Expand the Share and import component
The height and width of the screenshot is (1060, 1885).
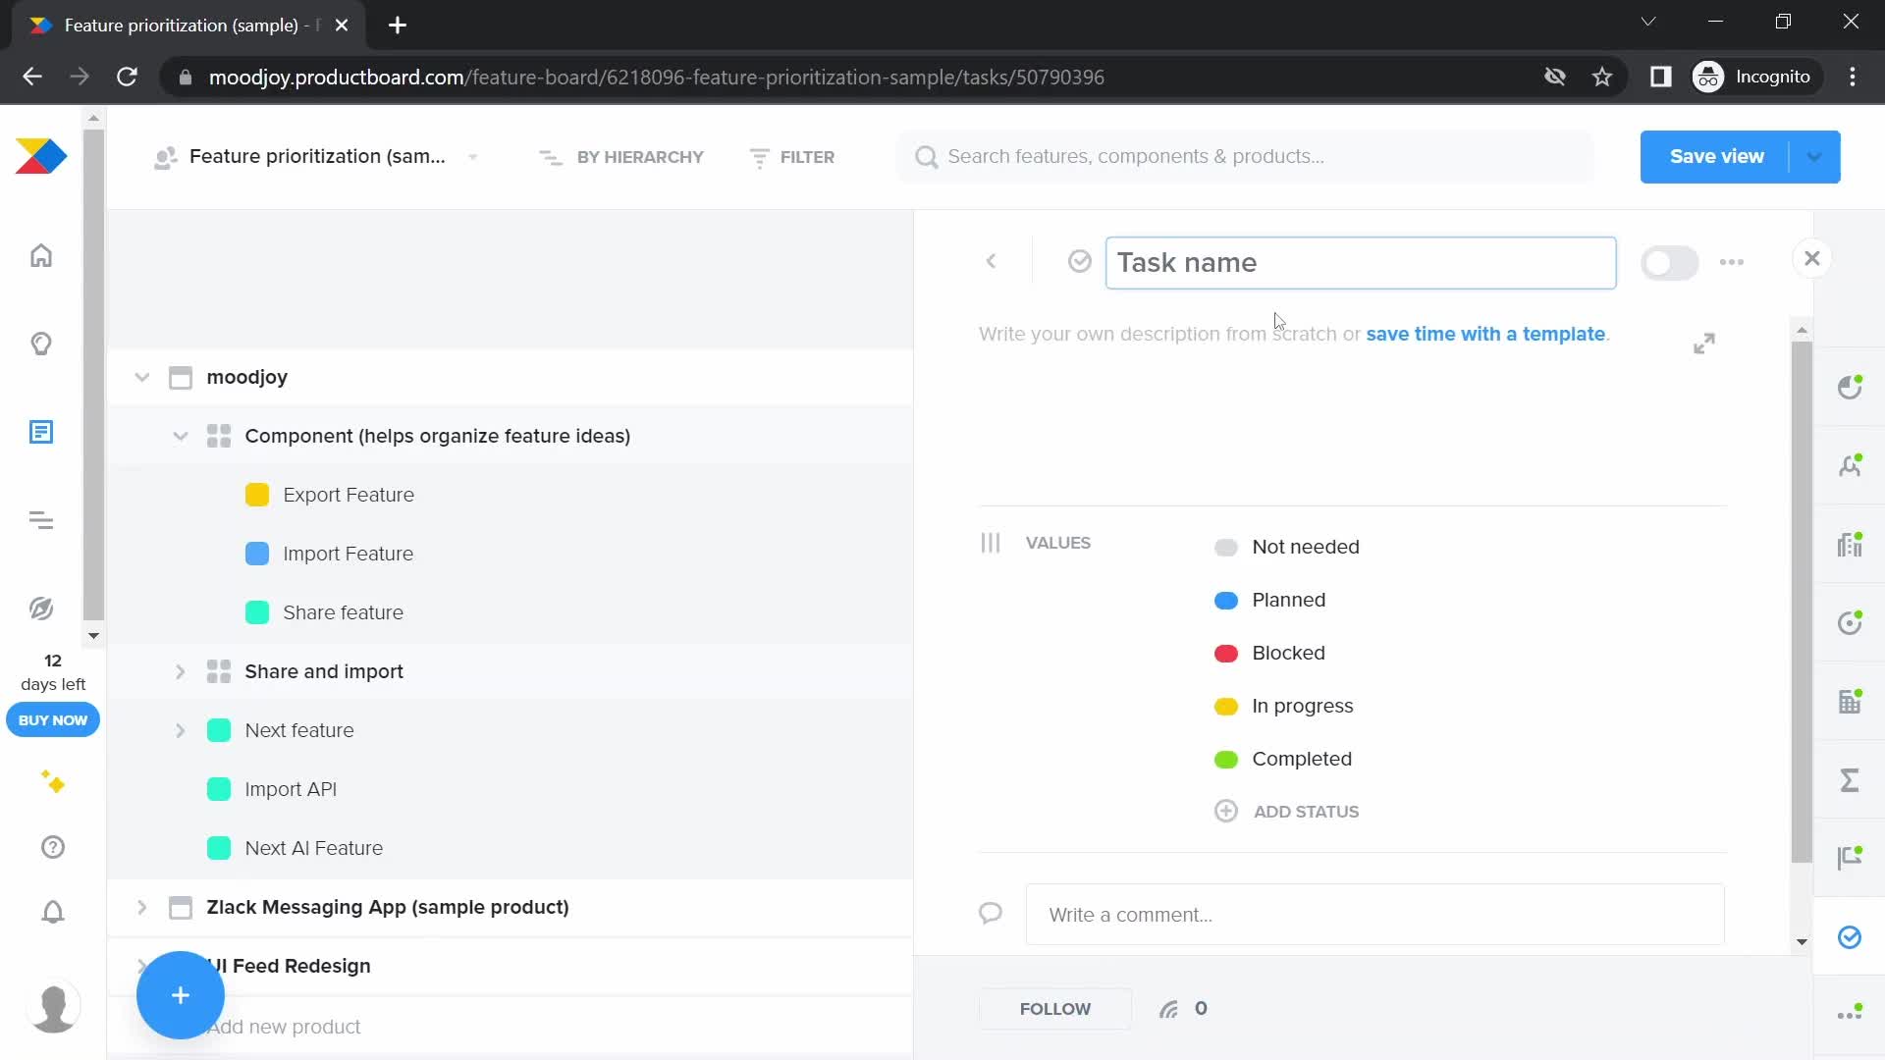tap(181, 671)
